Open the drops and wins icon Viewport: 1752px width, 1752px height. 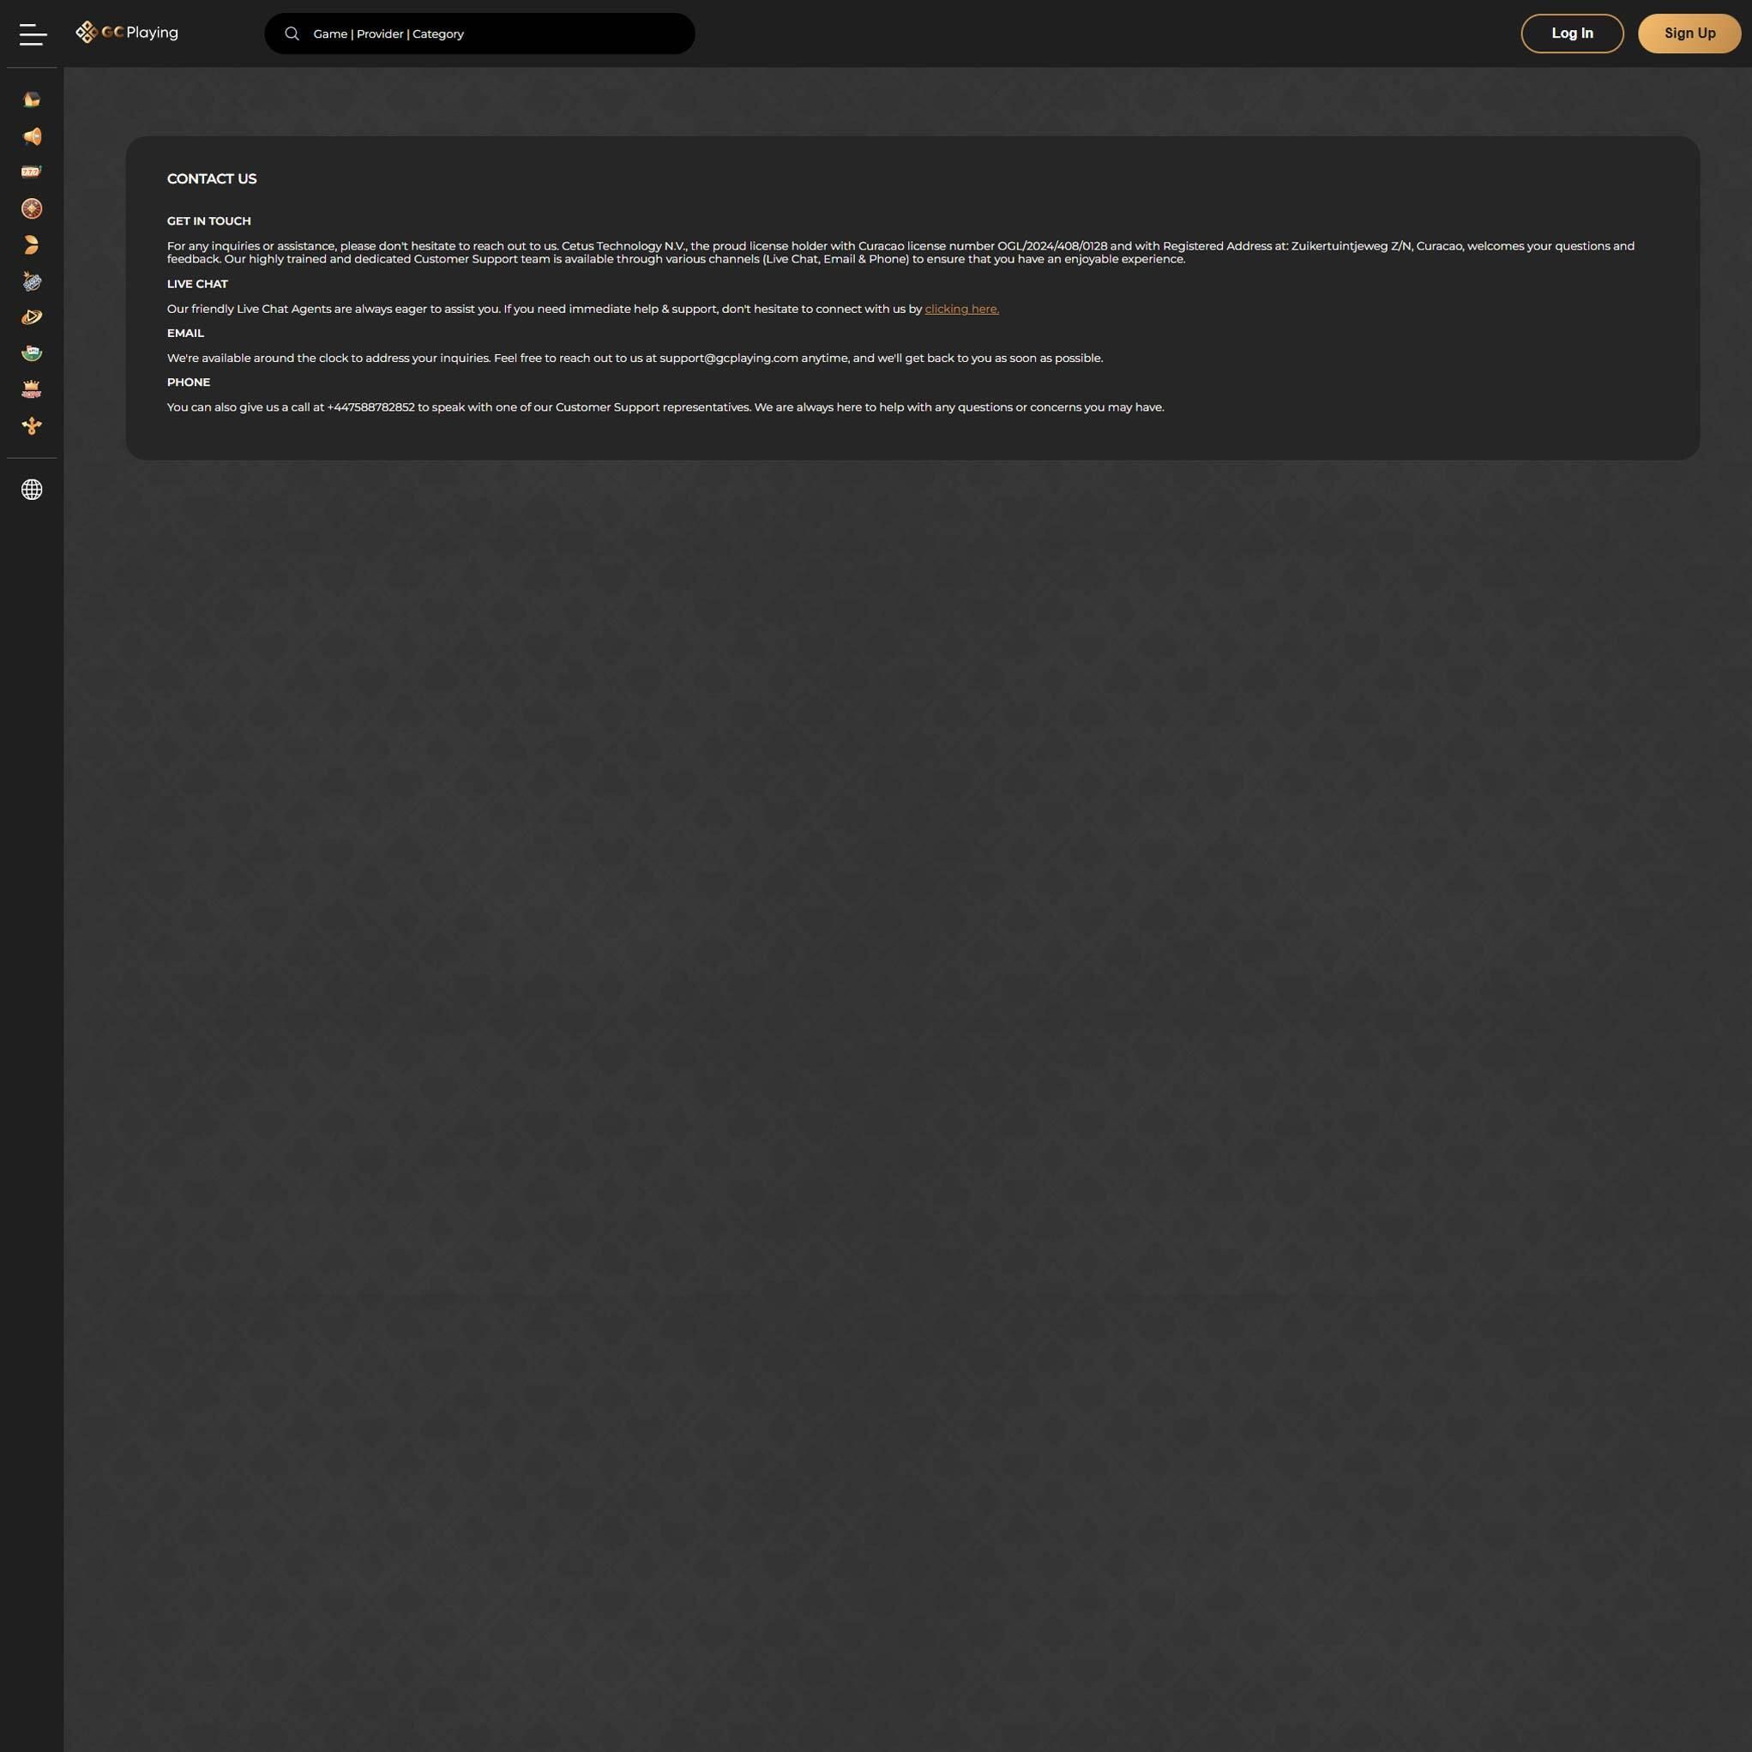tap(32, 281)
